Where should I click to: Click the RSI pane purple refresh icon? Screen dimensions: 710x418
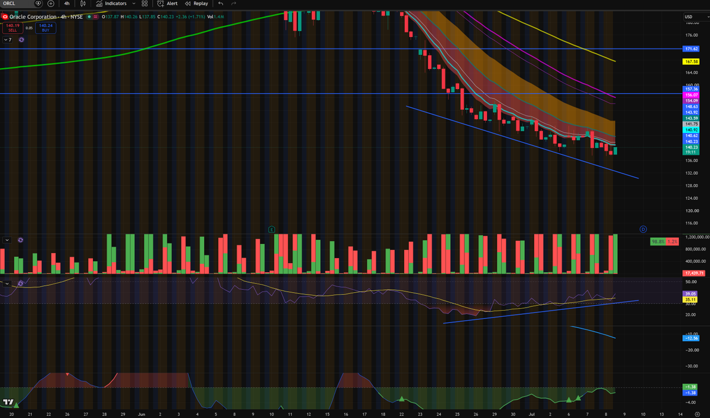[21, 283]
